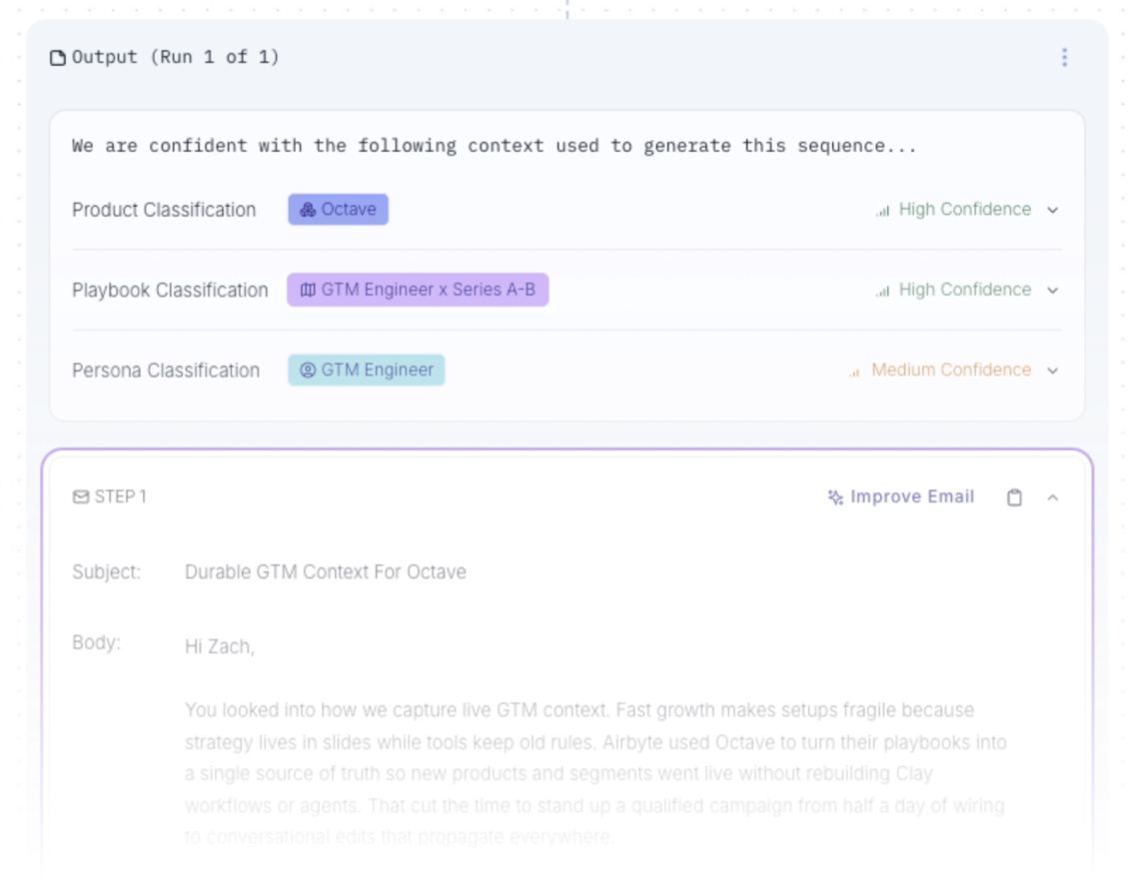Click the subject line 'Durable GTM Context For Octave'
This screenshot has height=879, width=1133.
coord(325,572)
